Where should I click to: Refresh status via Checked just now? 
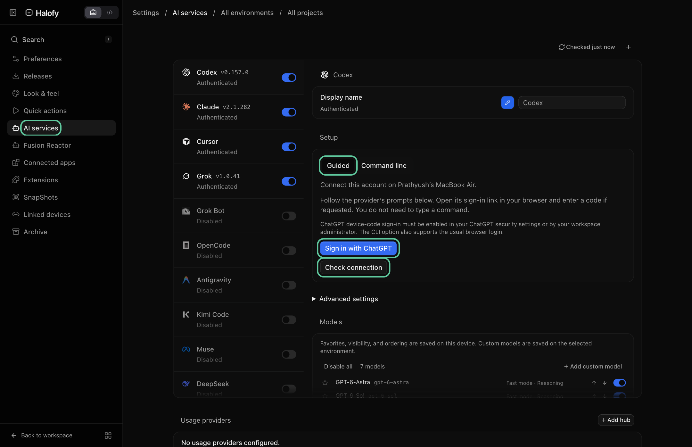587,47
